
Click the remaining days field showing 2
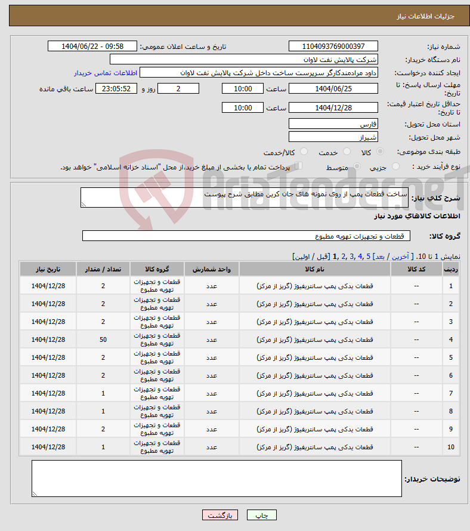(178, 88)
